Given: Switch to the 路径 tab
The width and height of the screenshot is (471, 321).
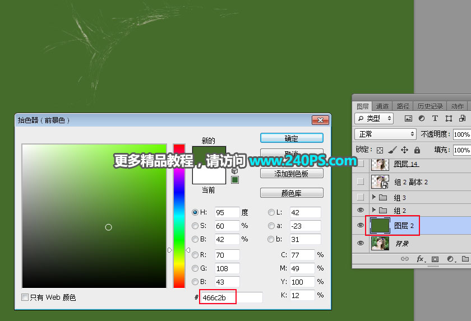Looking at the screenshot, I should pos(403,106).
